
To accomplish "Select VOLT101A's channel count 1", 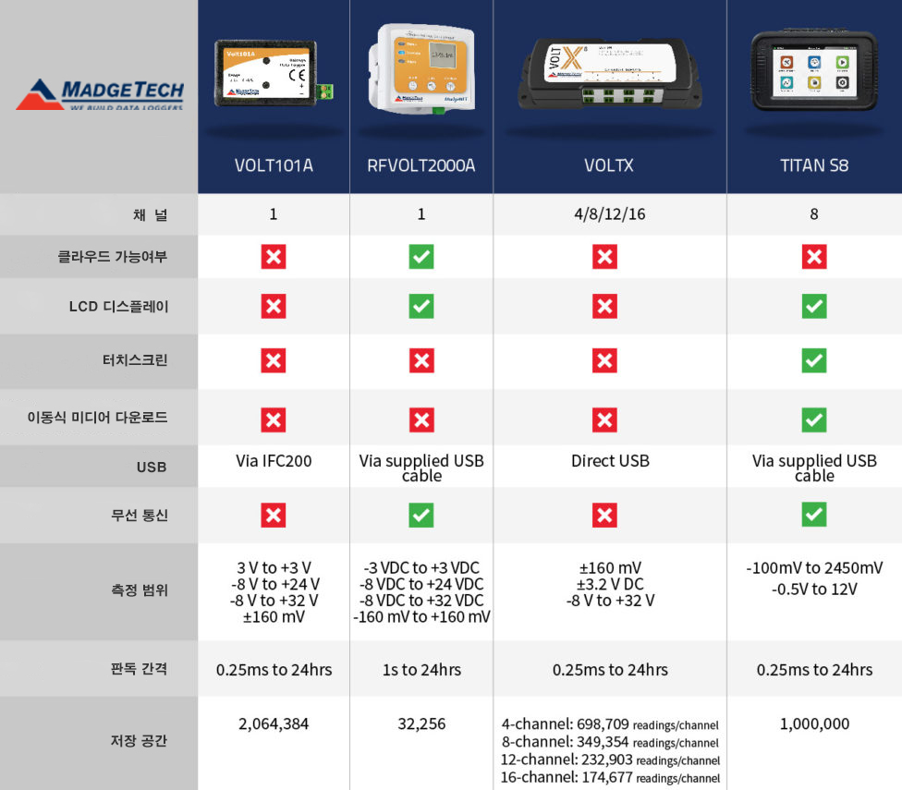I will (274, 214).
